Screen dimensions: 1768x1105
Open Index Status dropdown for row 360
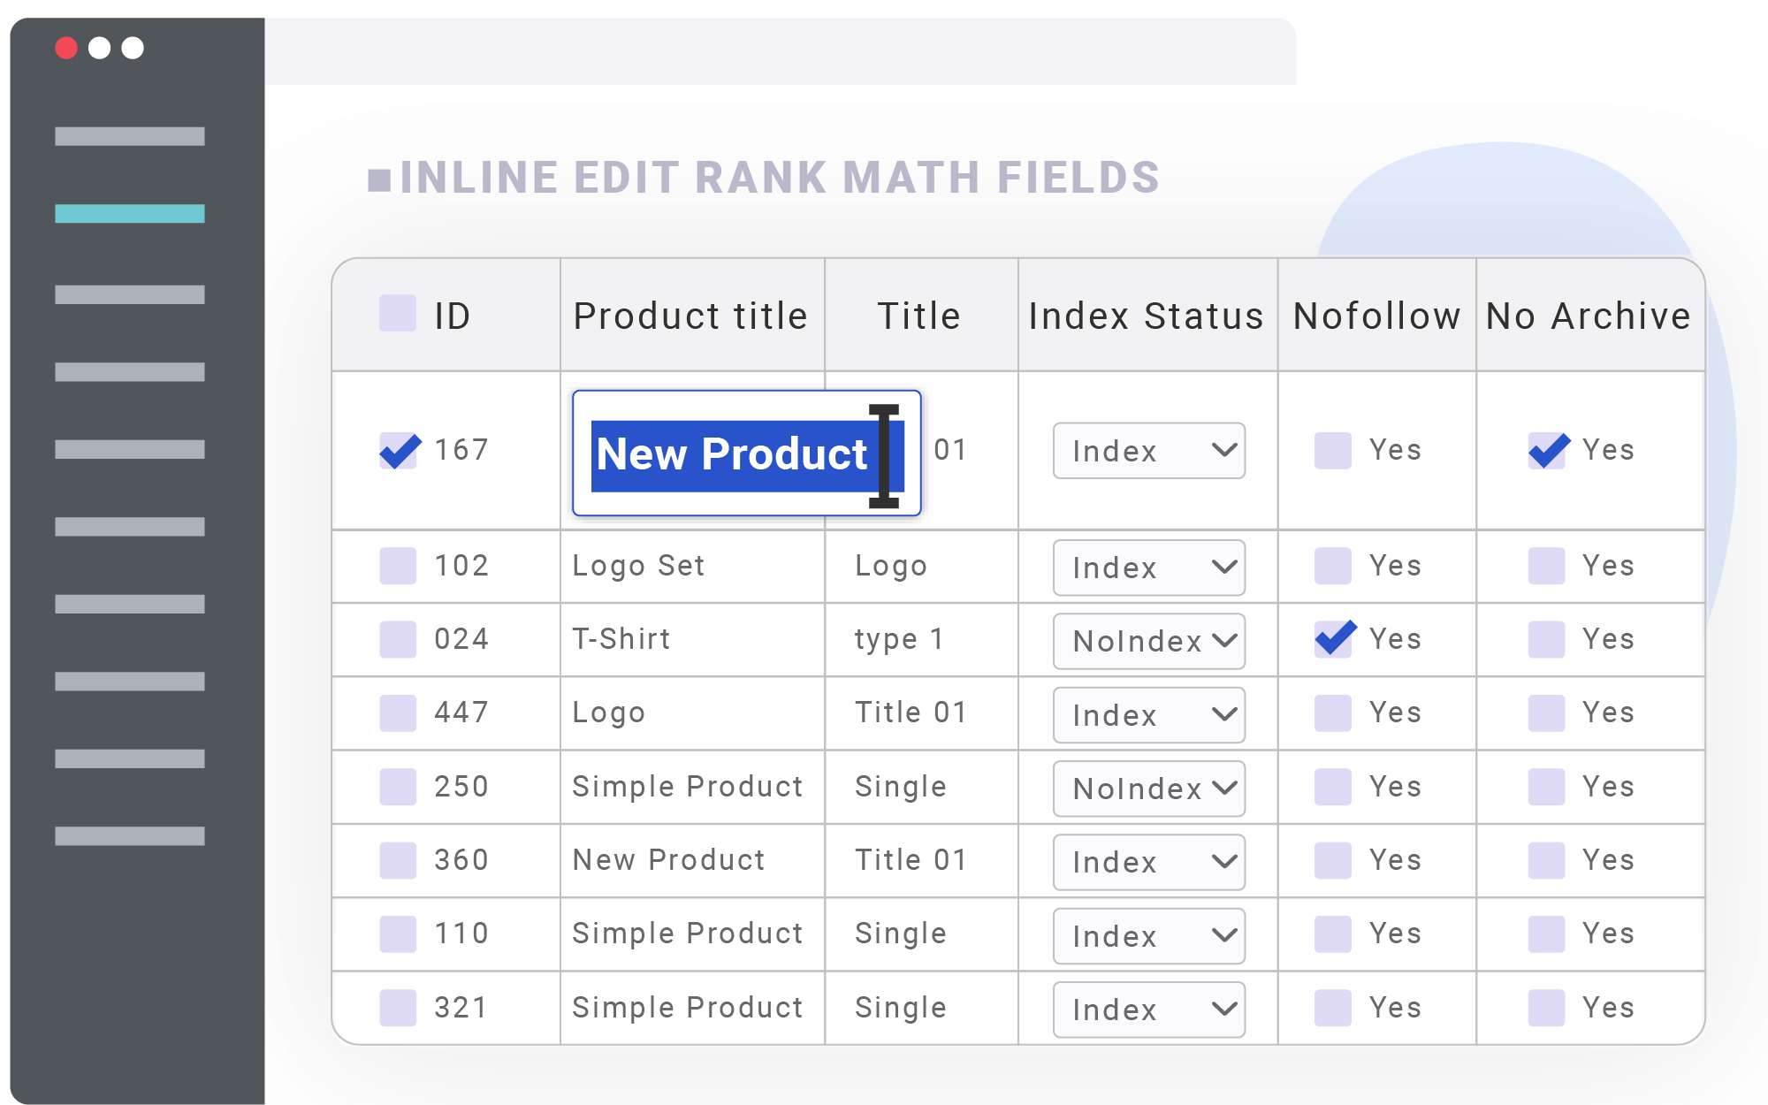[x=1149, y=862]
